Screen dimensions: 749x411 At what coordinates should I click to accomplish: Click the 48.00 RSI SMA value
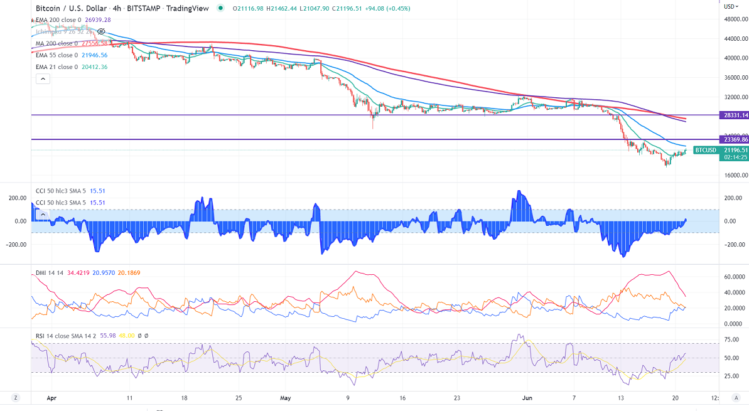pyautogui.click(x=127, y=336)
